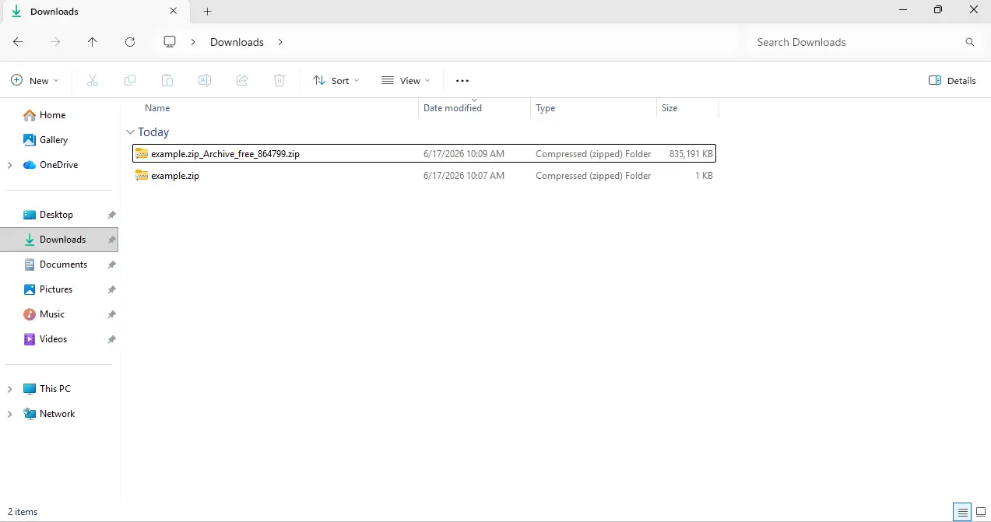Click the zip icon of example.zip_Archive_free_864799.zip

click(142, 153)
